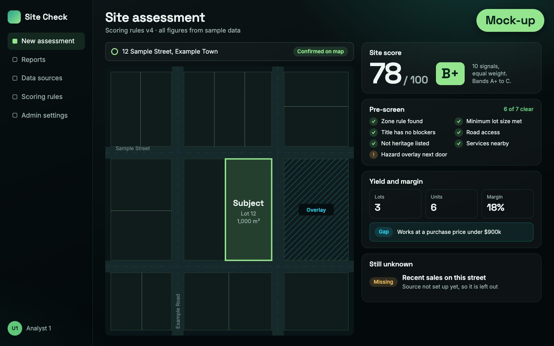Screen dimensions: 554x346
Task: Click the U1 user avatar
Action: 15,328
